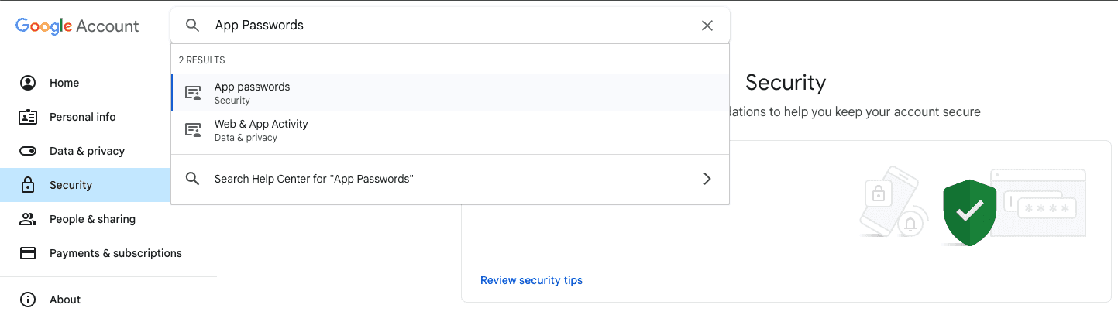Click the Google Account logo
1118x315 pixels.
(77, 26)
